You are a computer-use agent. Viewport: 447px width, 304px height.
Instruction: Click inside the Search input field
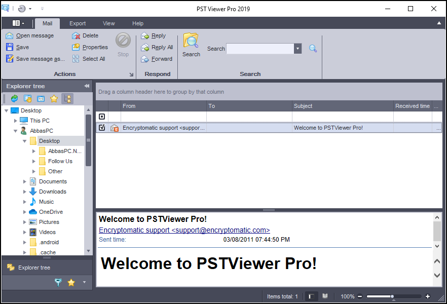coord(260,49)
